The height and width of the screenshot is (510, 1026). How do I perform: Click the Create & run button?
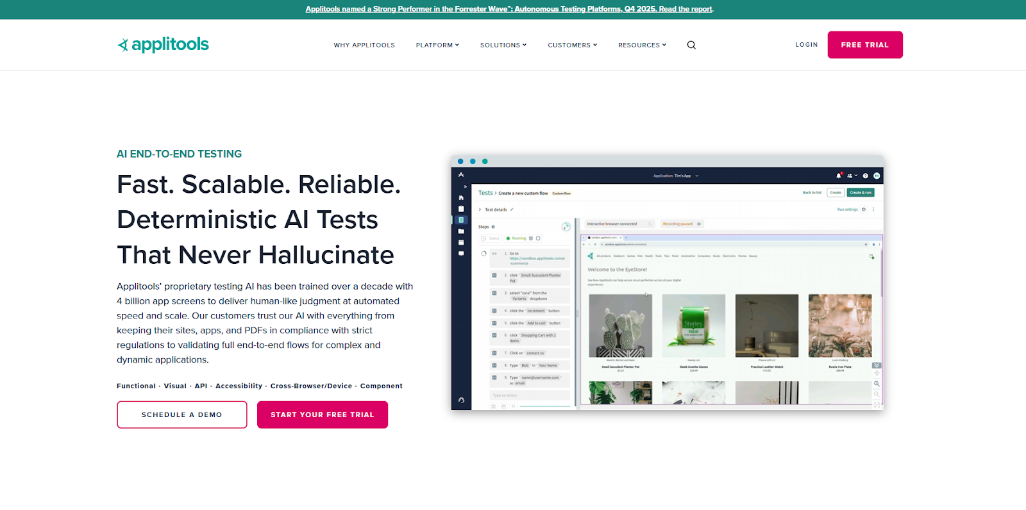pyautogui.click(x=861, y=193)
